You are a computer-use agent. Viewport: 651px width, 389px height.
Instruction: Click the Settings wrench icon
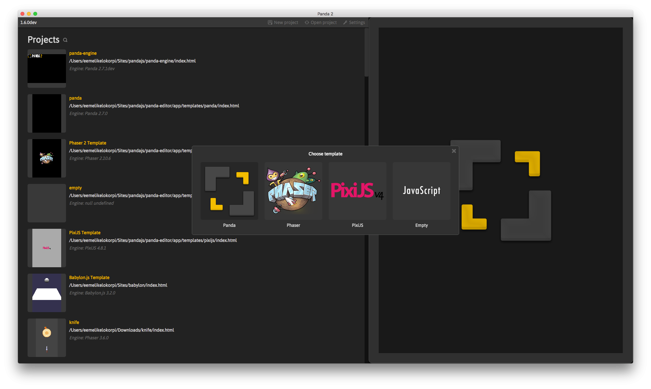[x=345, y=22]
